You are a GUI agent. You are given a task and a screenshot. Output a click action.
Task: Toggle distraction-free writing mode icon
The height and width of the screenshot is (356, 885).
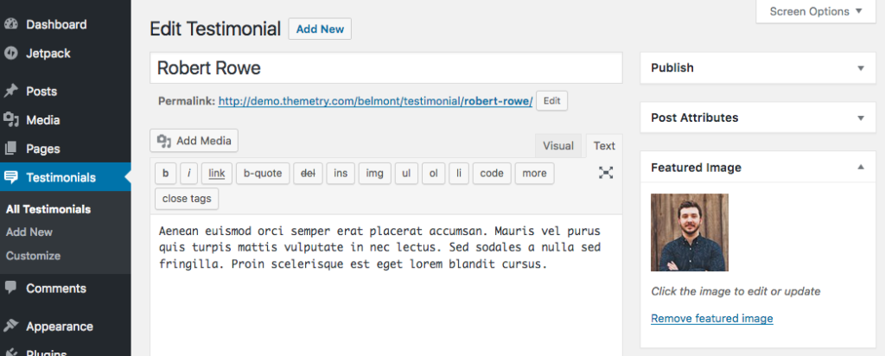606,173
